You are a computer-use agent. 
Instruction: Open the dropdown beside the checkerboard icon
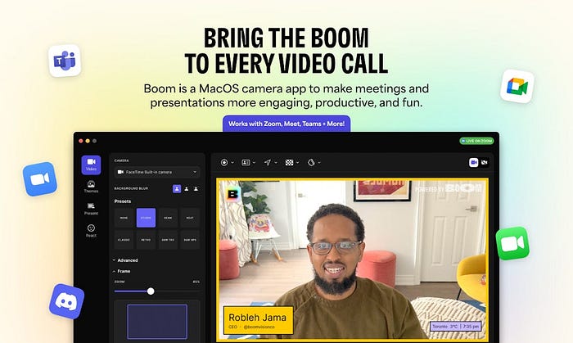(298, 163)
